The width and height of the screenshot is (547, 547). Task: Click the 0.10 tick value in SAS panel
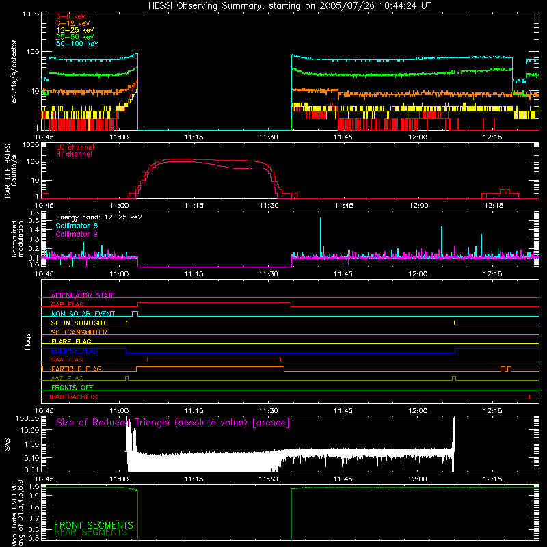(x=31, y=458)
